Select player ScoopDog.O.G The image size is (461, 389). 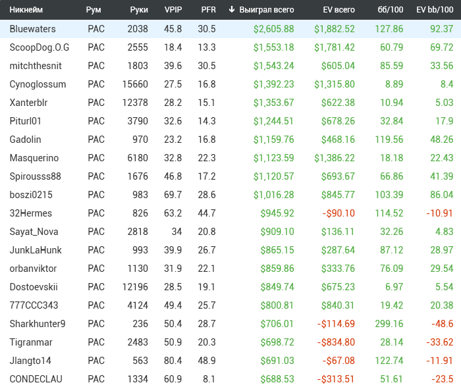tap(40, 47)
